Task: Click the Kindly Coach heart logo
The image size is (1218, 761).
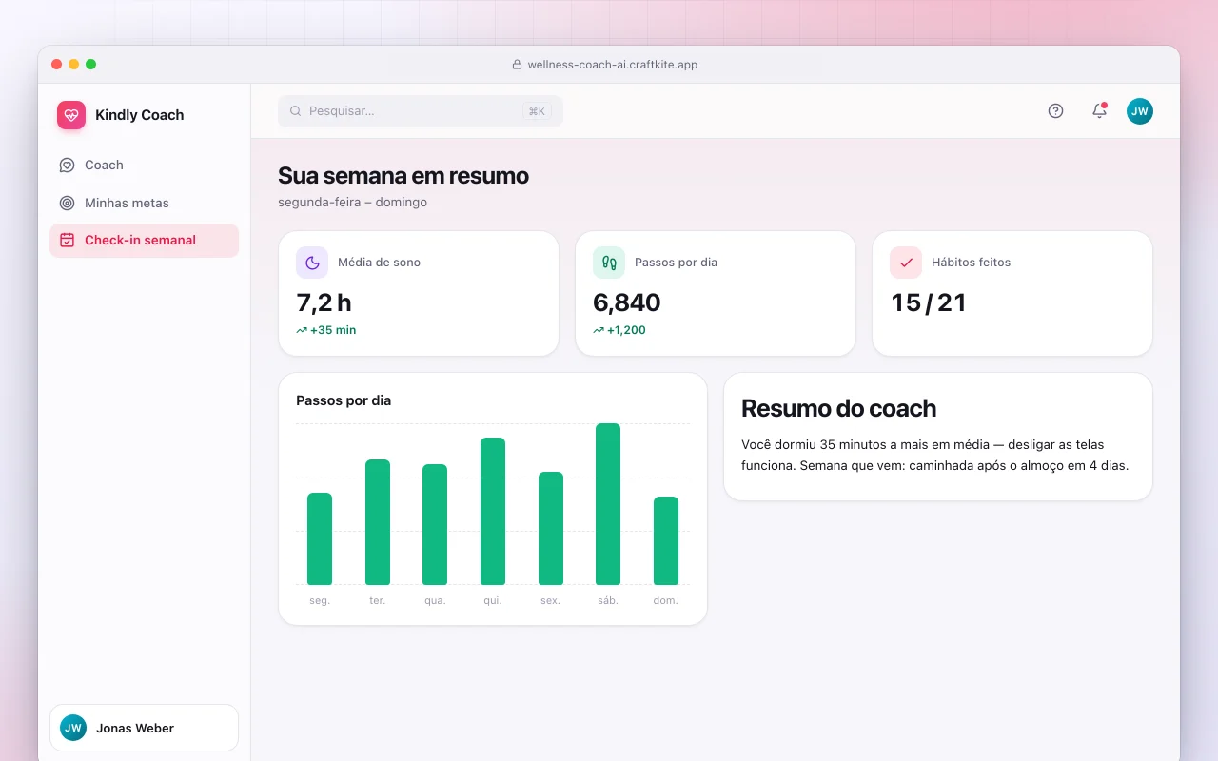Action: [x=71, y=115]
